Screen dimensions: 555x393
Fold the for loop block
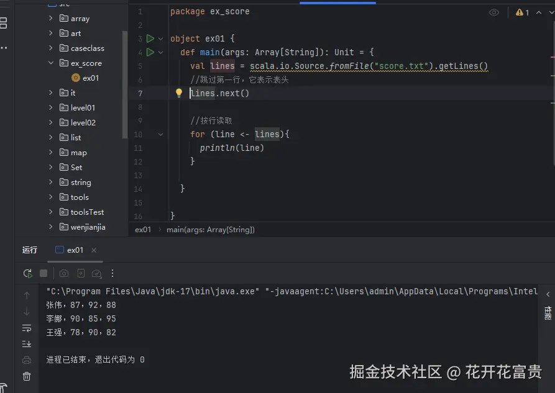[161, 135]
